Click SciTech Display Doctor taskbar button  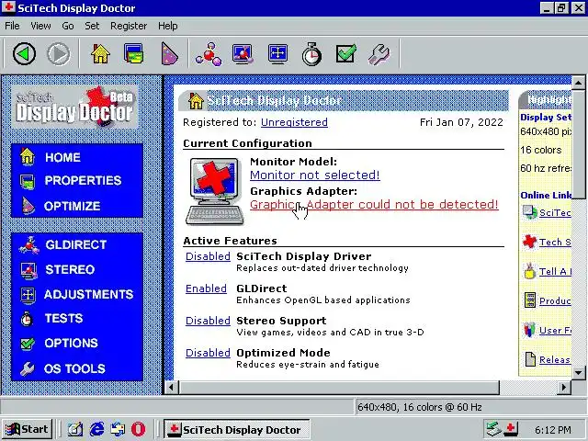pyautogui.click(x=237, y=429)
